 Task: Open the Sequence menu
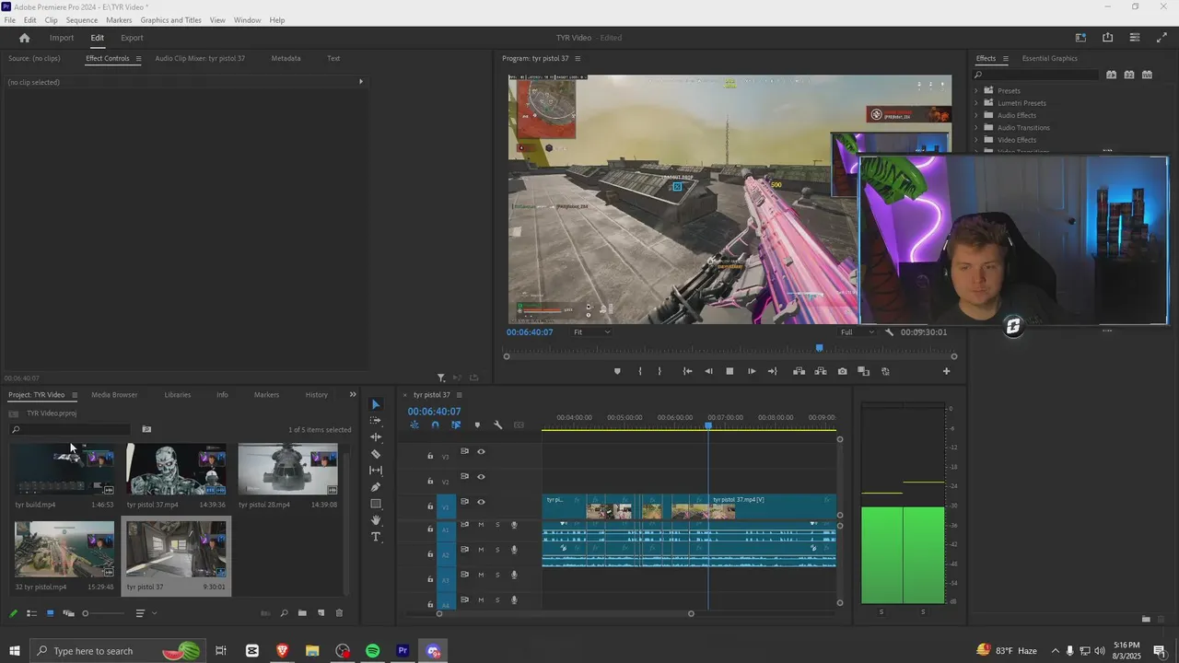(x=82, y=19)
